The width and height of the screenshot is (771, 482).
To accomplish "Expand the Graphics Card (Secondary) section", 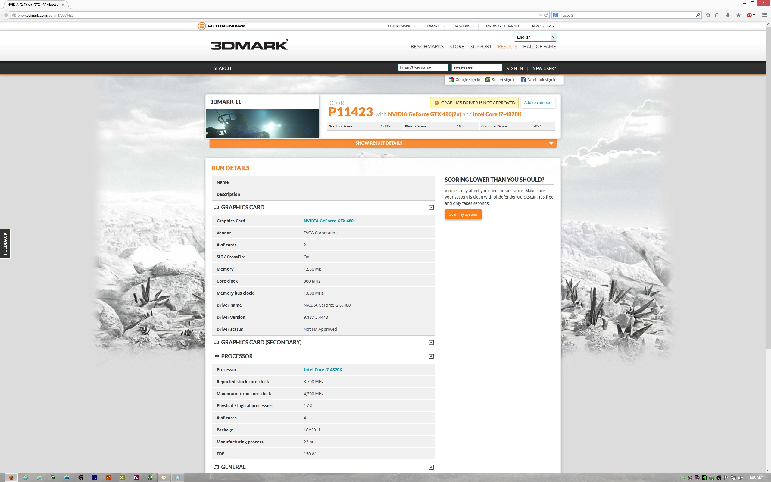I will 431,343.
